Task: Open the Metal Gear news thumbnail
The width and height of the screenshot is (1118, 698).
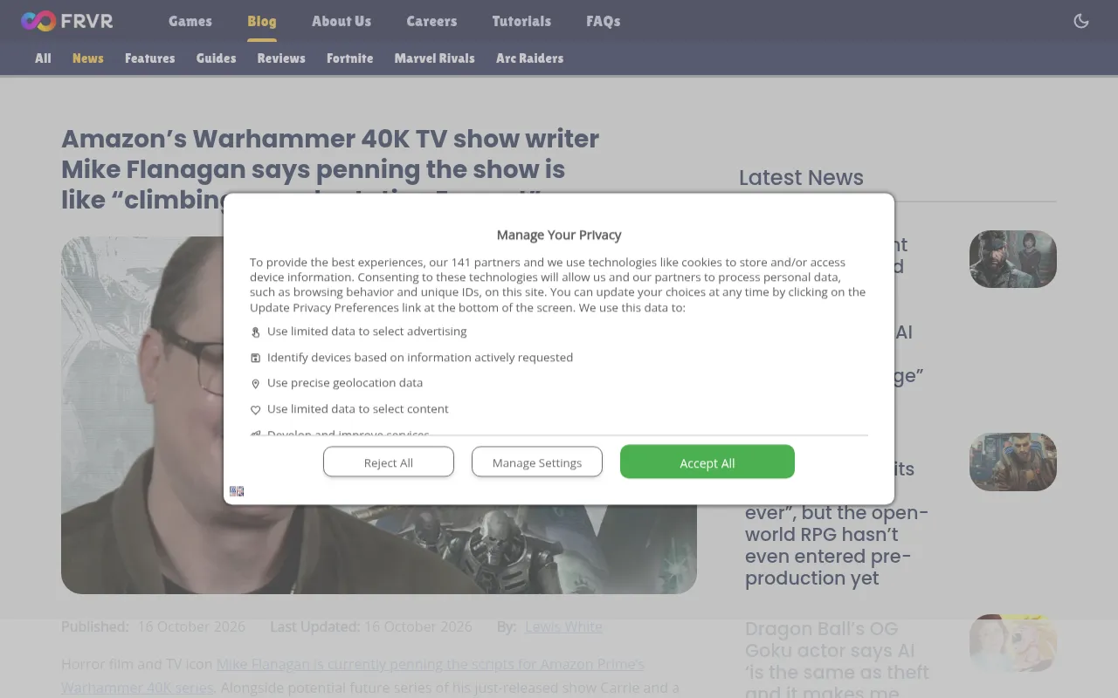Action: pyautogui.click(x=1013, y=259)
